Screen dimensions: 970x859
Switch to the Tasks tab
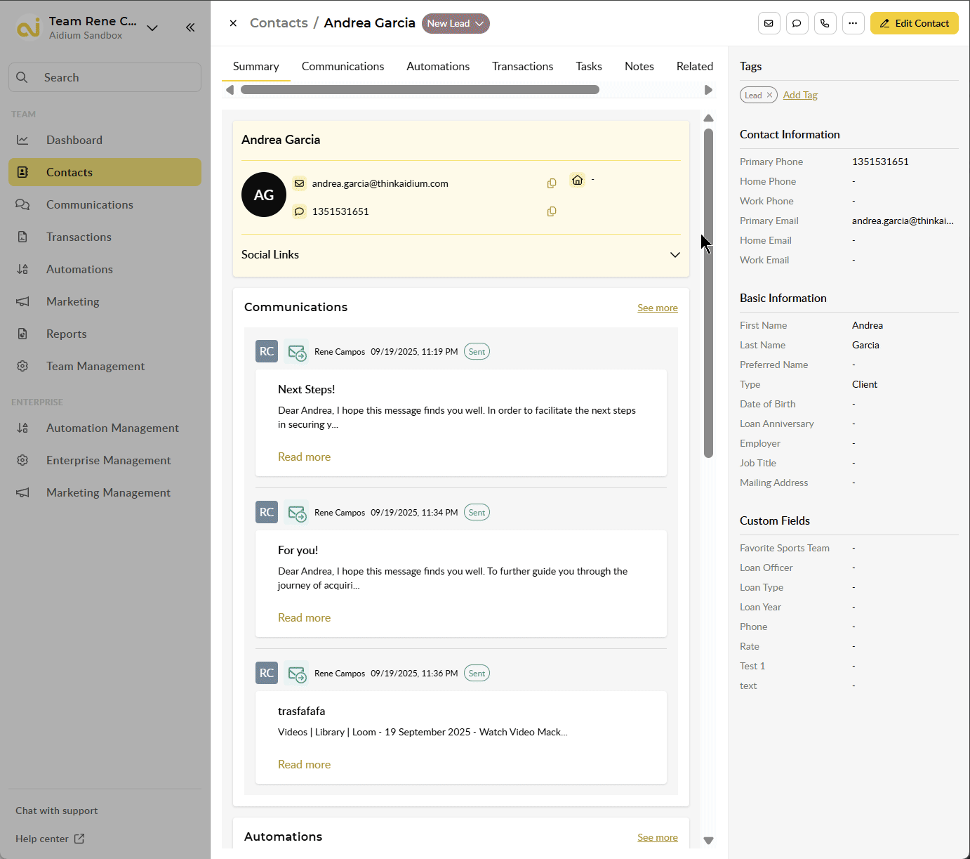[589, 67]
